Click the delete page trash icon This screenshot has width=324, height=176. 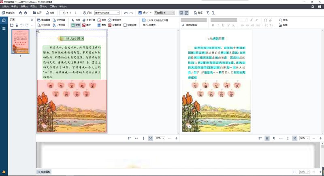pos(17,25)
